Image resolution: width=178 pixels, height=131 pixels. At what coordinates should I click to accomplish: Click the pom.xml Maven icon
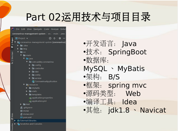(21, 117)
